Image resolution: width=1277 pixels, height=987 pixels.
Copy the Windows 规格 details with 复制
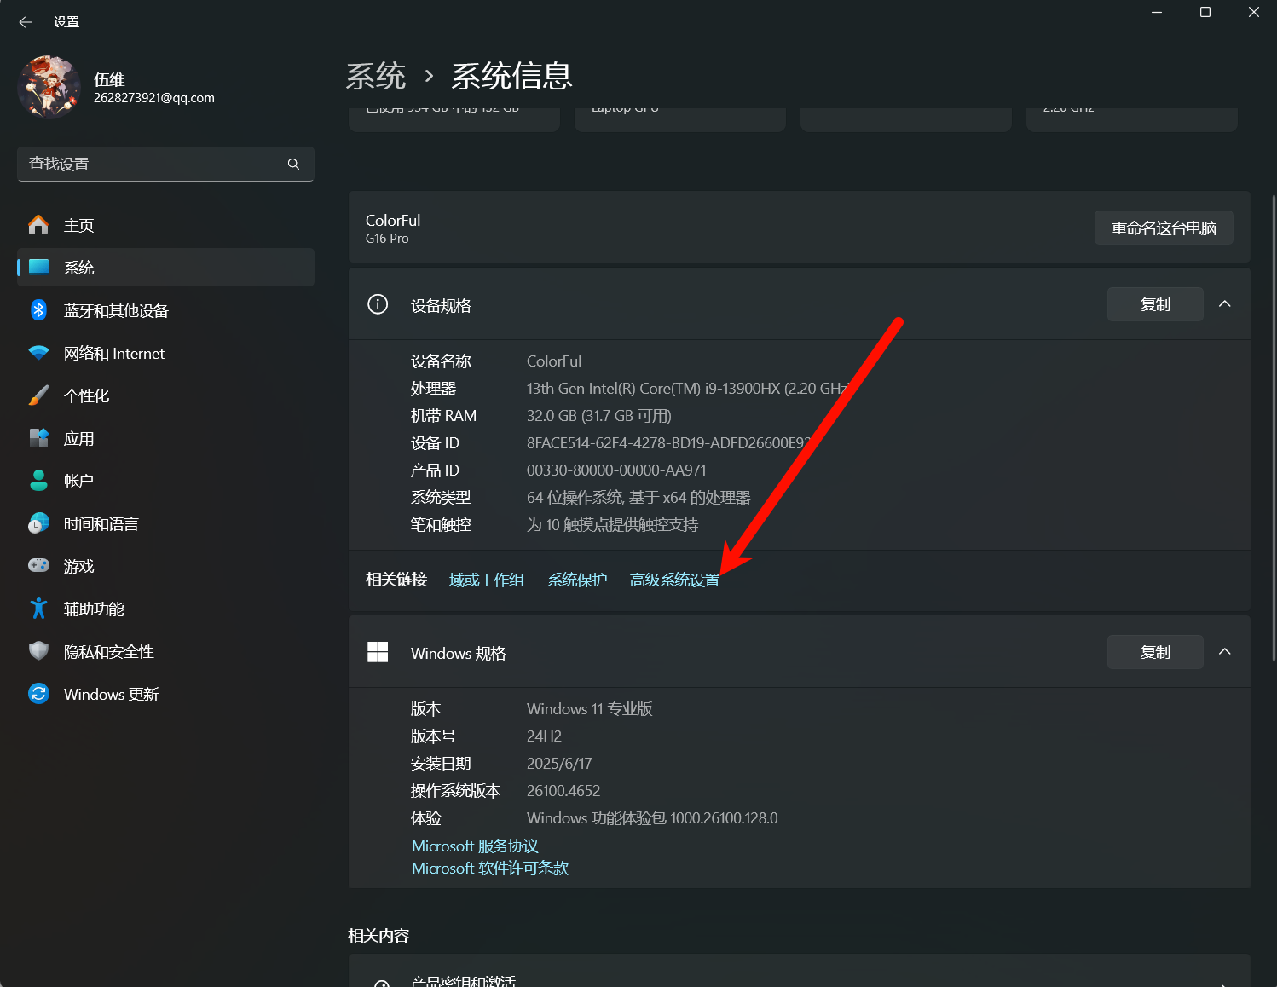click(1155, 652)
